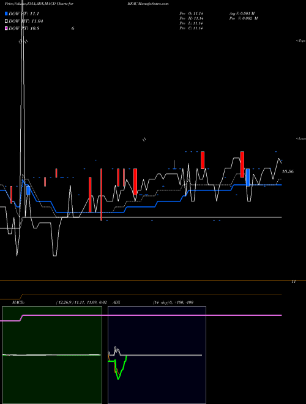Select the 'DOW ST: 11.1' legend label
The image size is (306, 404).
[x=24, y=13]
